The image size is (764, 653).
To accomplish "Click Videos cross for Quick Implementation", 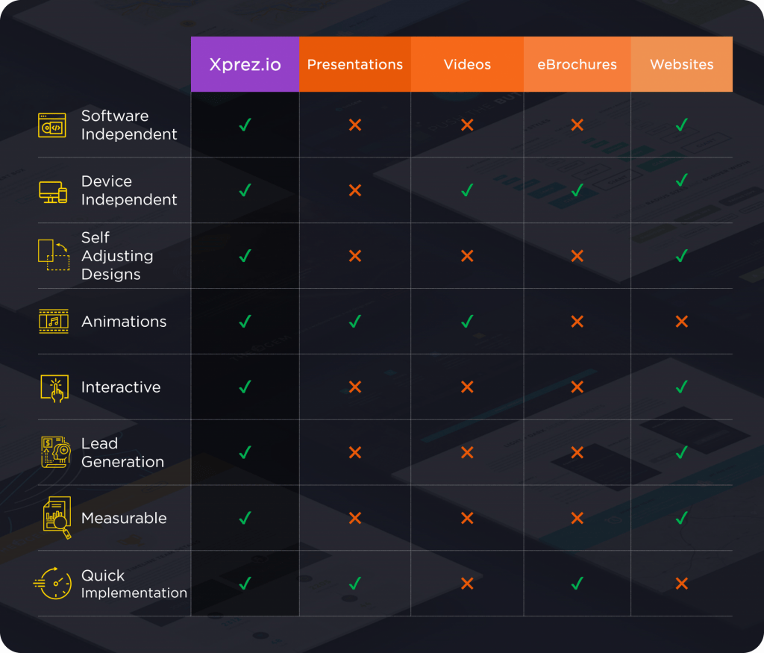I will (x=467, y=584).
